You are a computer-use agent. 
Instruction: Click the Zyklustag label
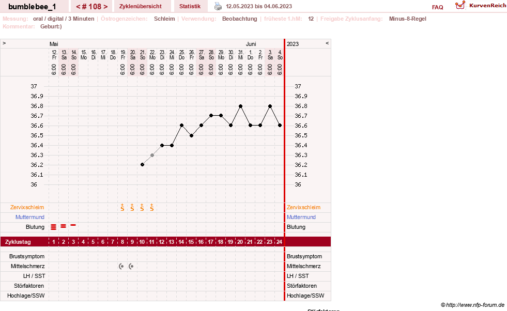tap(18, 242)
